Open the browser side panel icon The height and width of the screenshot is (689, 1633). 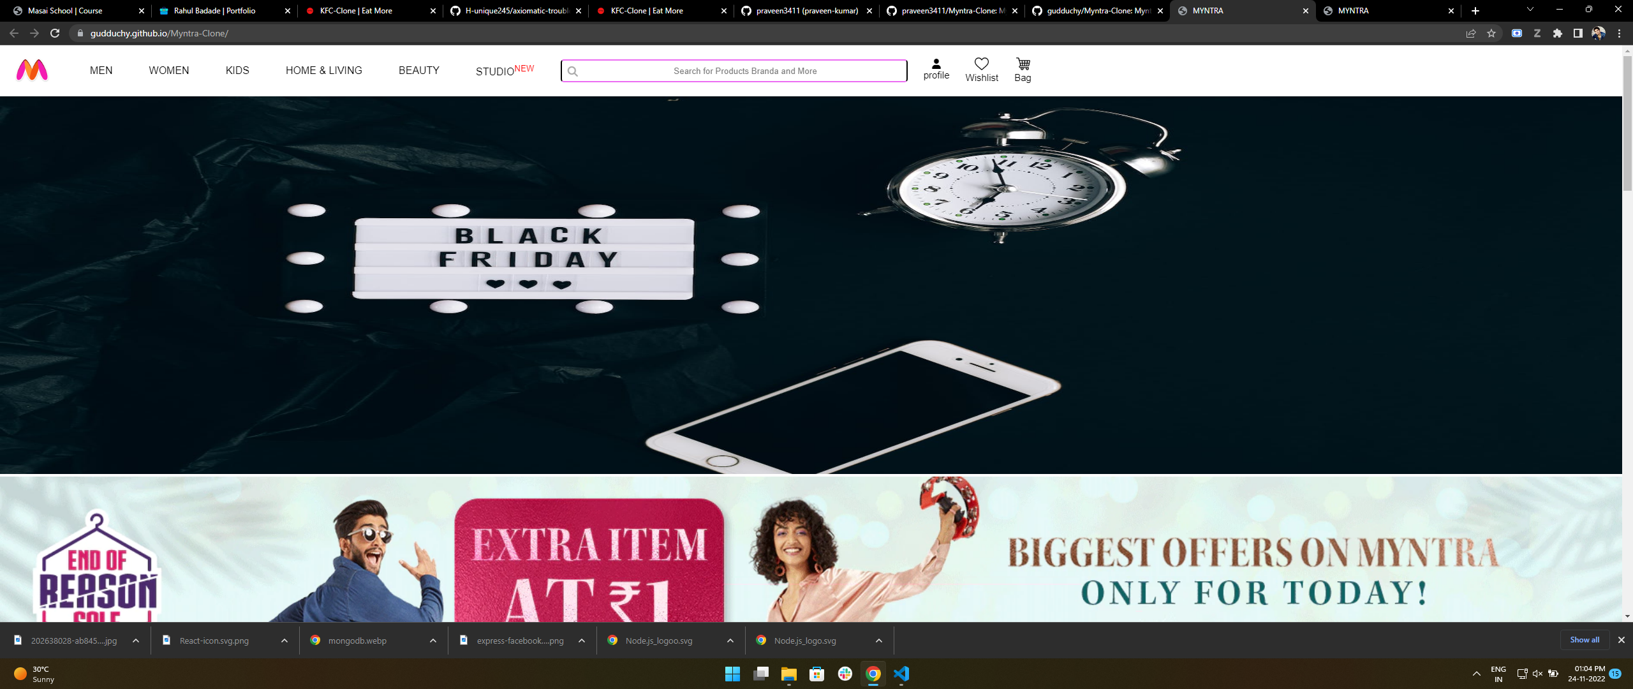(1578, 33)
